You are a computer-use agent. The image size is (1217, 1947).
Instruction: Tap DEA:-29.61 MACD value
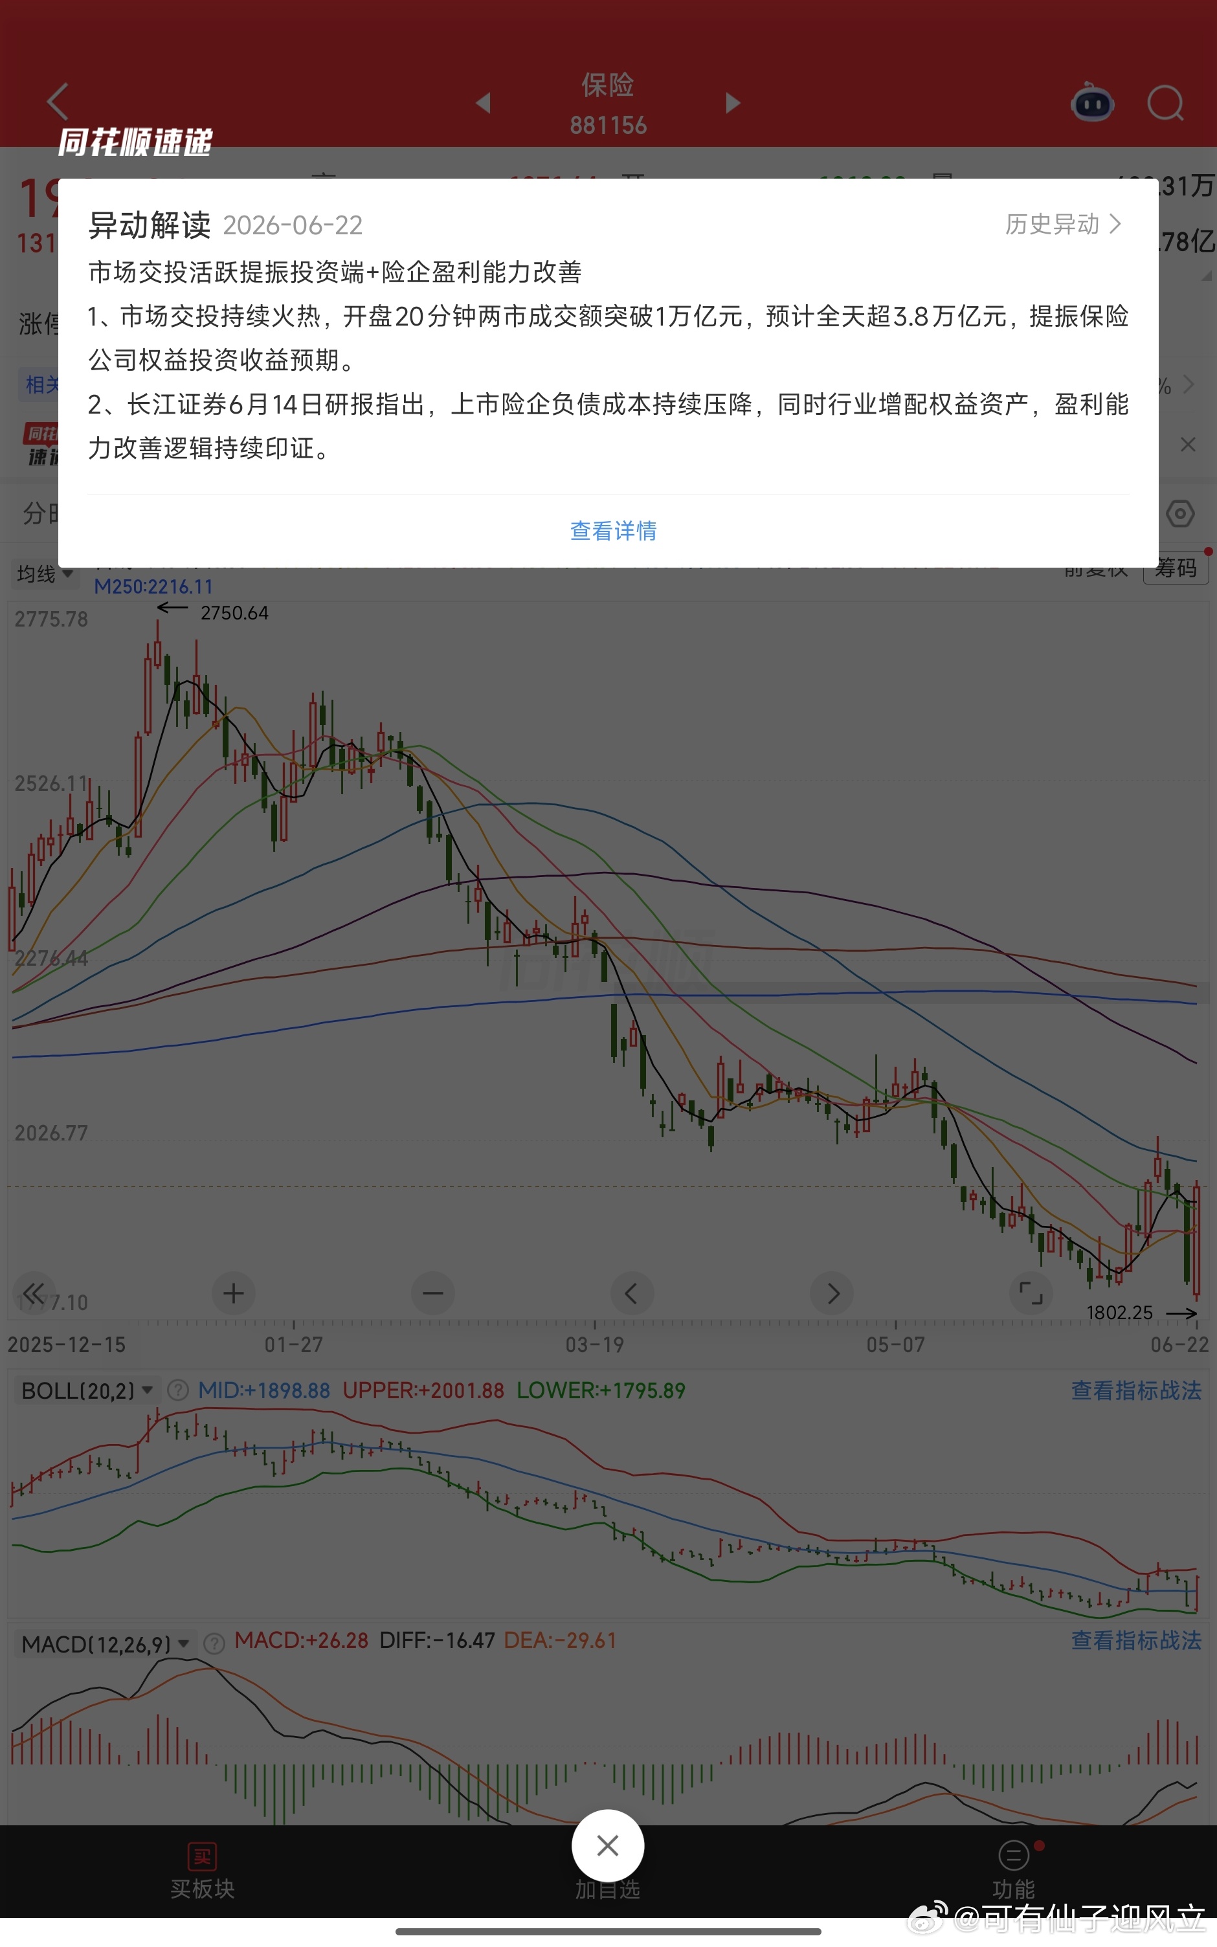[x=560, y=1640]
